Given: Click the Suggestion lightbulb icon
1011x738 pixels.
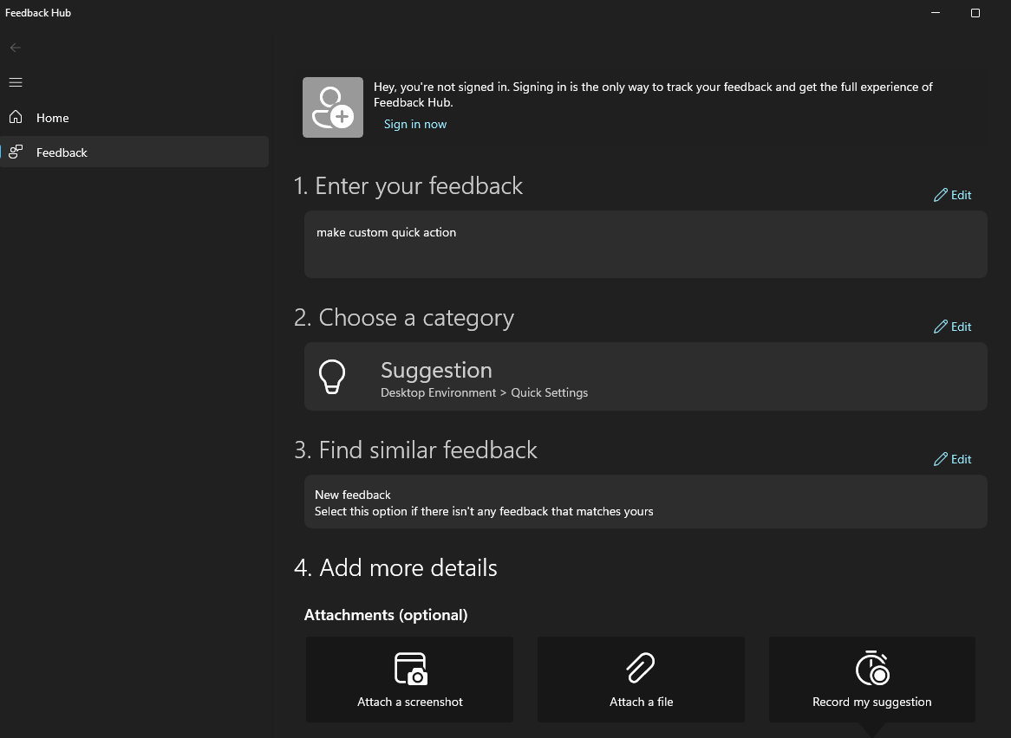Looking at the screenshot, I should point(332,377).
